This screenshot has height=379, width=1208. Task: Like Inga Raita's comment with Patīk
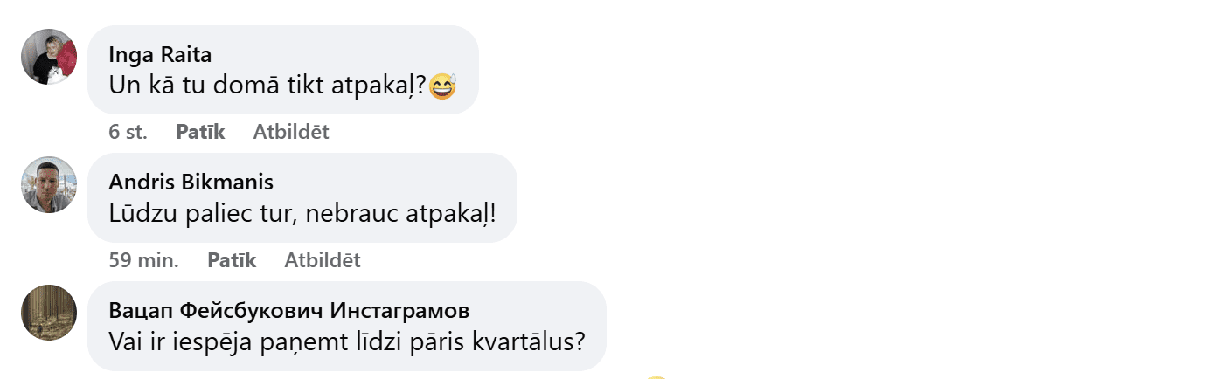(200, 133)
